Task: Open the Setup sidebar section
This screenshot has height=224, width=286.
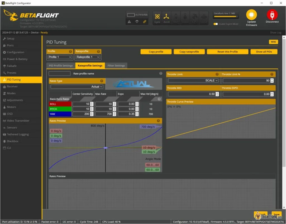Action: [x=21, y=39]
